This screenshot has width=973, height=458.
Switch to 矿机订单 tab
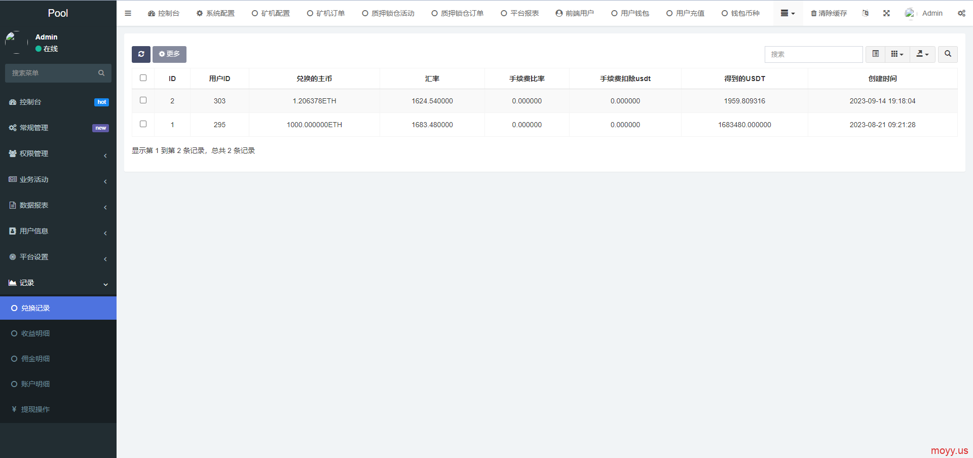326,13
